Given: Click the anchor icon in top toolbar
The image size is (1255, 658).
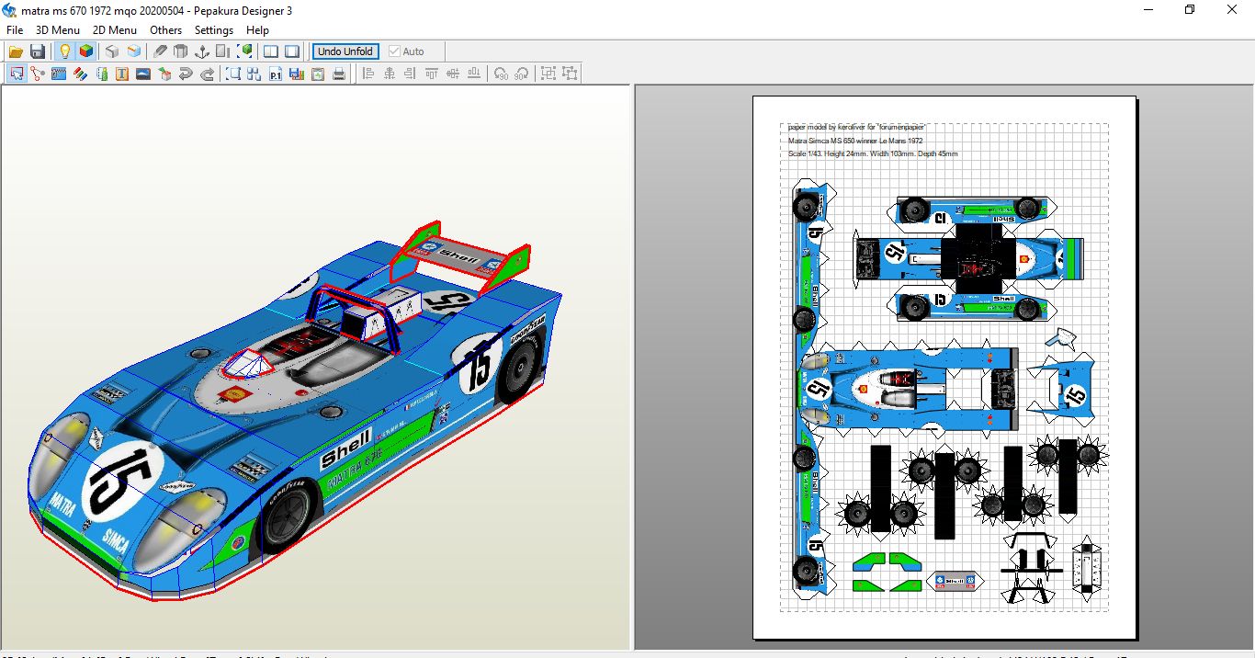Looking at the screenshot, I should 202,51.
